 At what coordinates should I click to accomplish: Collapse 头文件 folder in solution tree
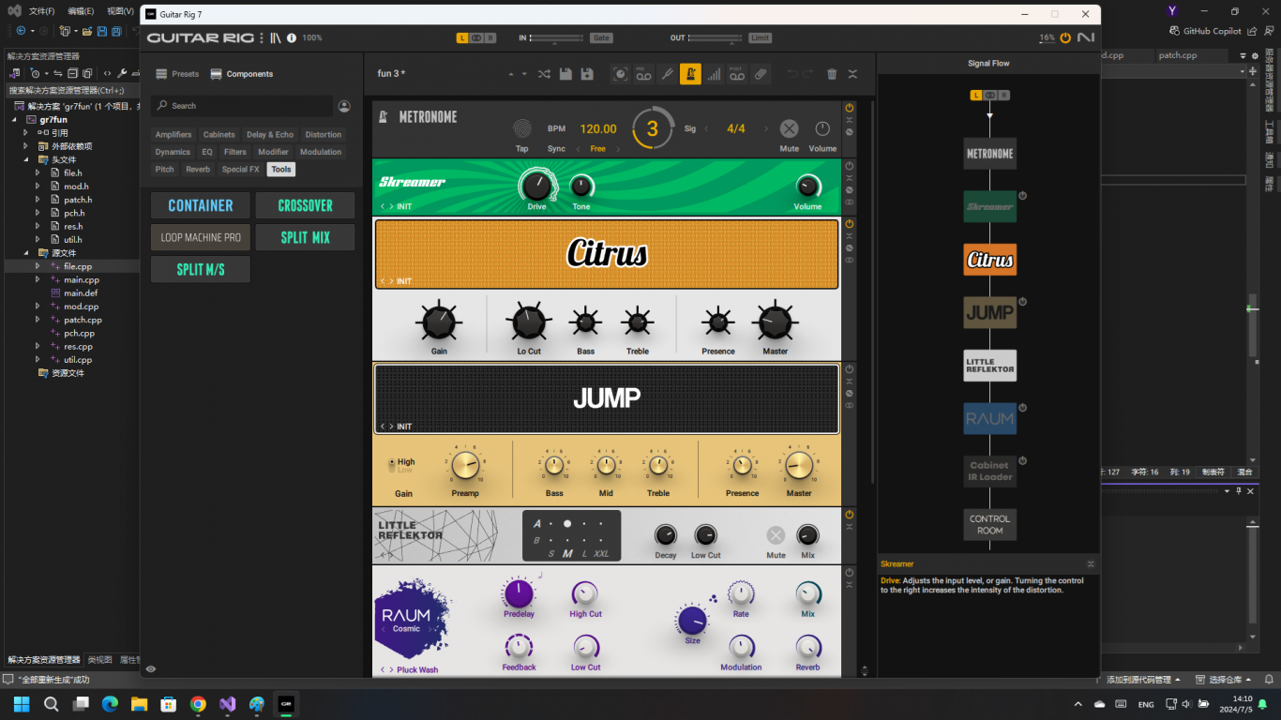pyautogui.click(x=26, y=159)
